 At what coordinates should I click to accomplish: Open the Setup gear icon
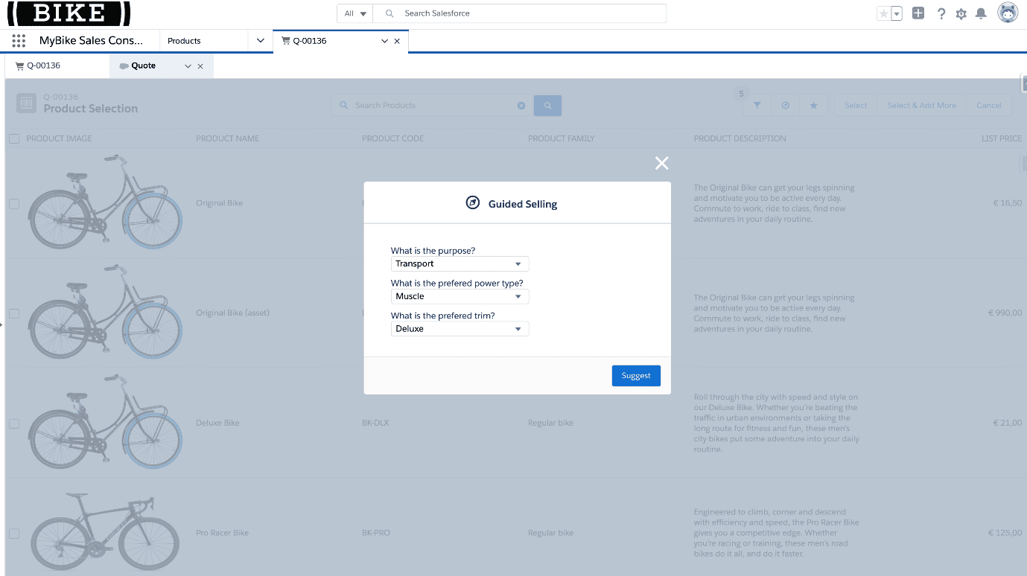coord(961,13)
